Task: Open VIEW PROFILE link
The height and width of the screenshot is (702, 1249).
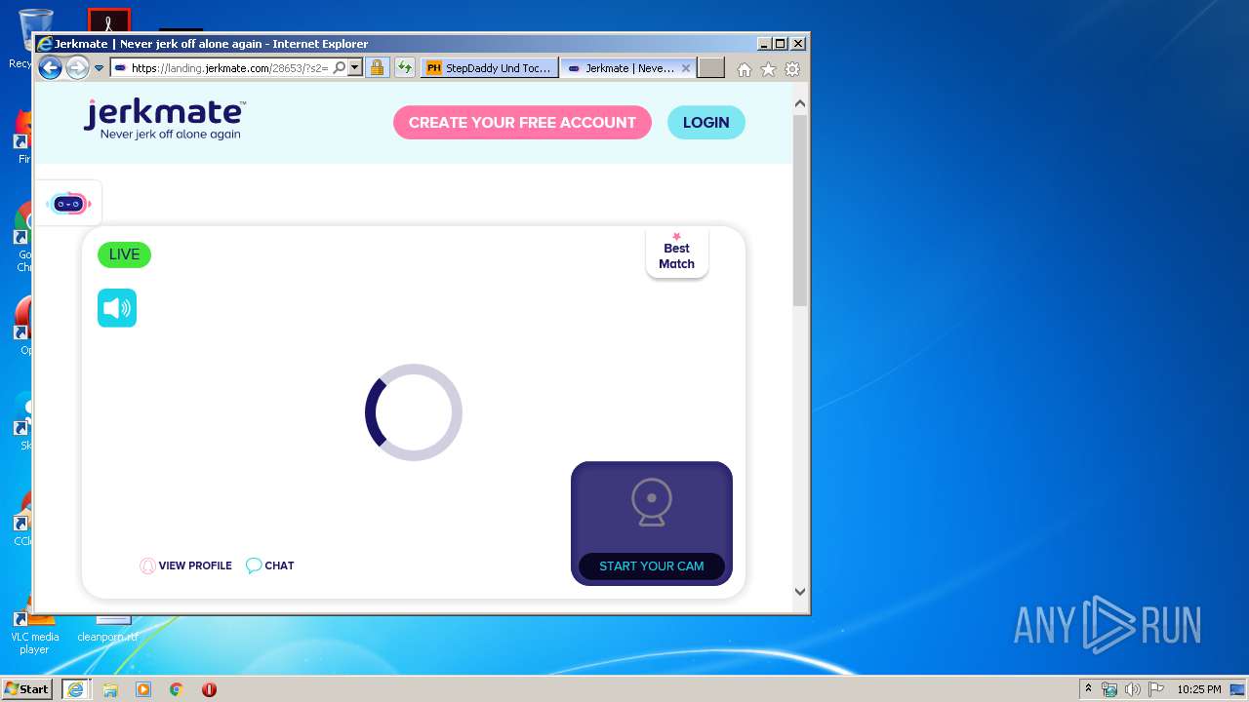Action: coord(186,565)
